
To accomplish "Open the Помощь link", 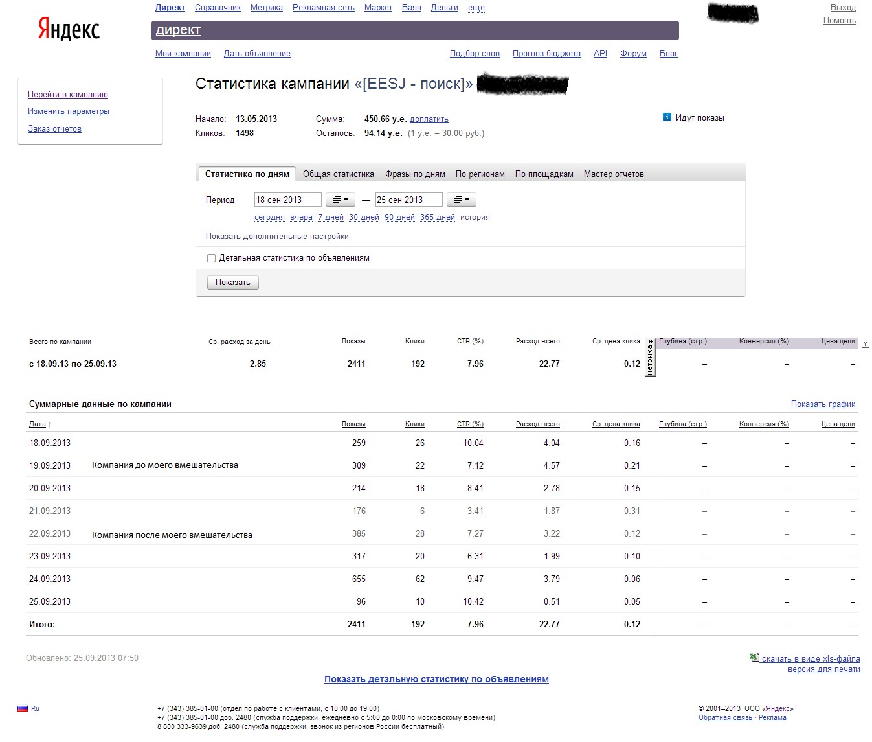I will [840, 21].
